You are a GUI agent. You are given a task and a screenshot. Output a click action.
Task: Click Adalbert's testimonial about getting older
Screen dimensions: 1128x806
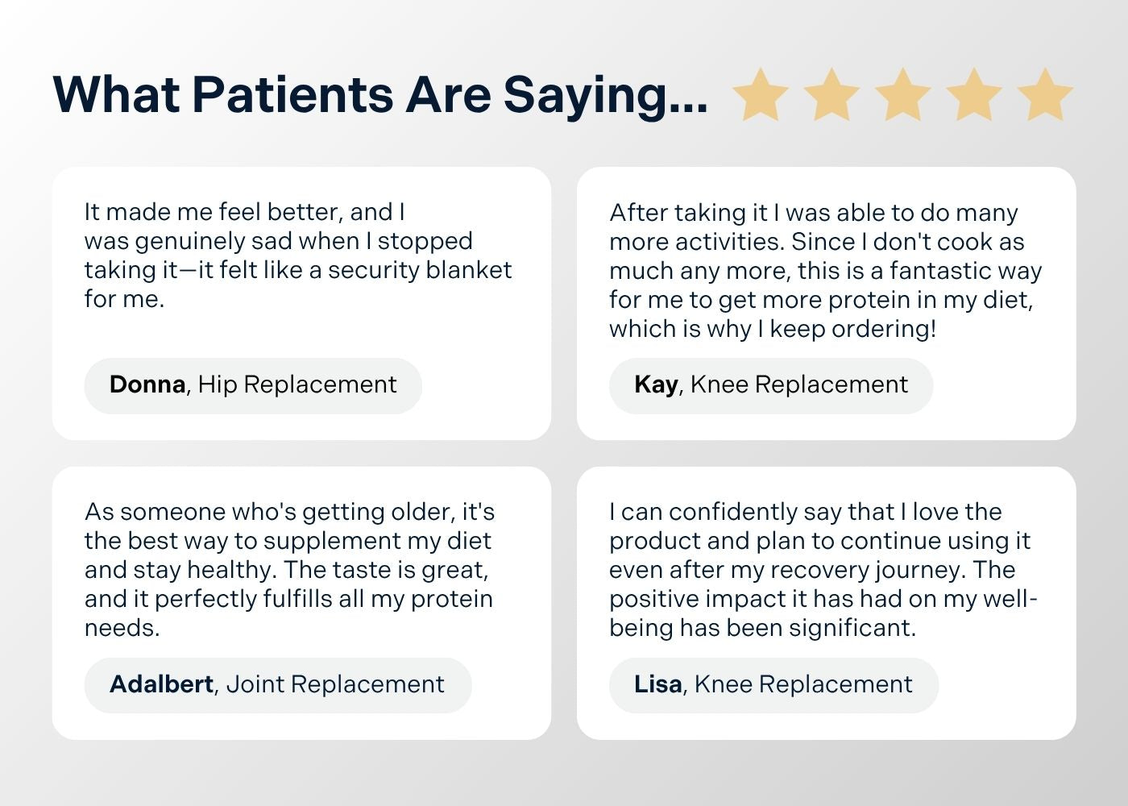pos(289,570)
